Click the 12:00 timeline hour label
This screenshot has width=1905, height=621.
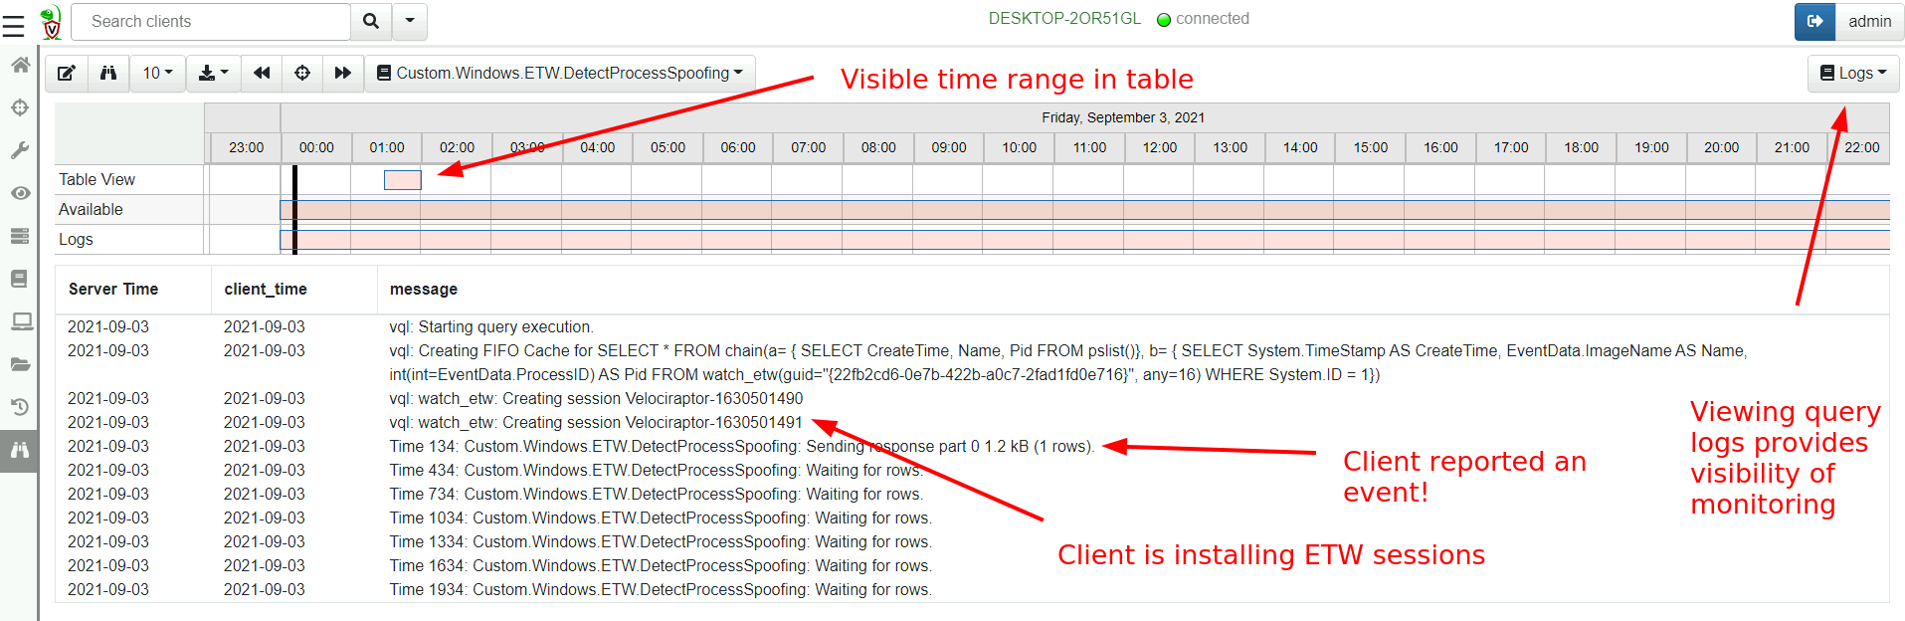tap(1160, 147)
